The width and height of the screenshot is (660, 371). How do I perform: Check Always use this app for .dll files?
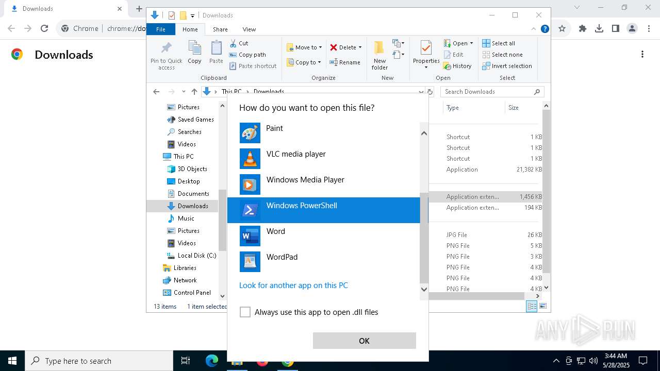tap(245, 312)
